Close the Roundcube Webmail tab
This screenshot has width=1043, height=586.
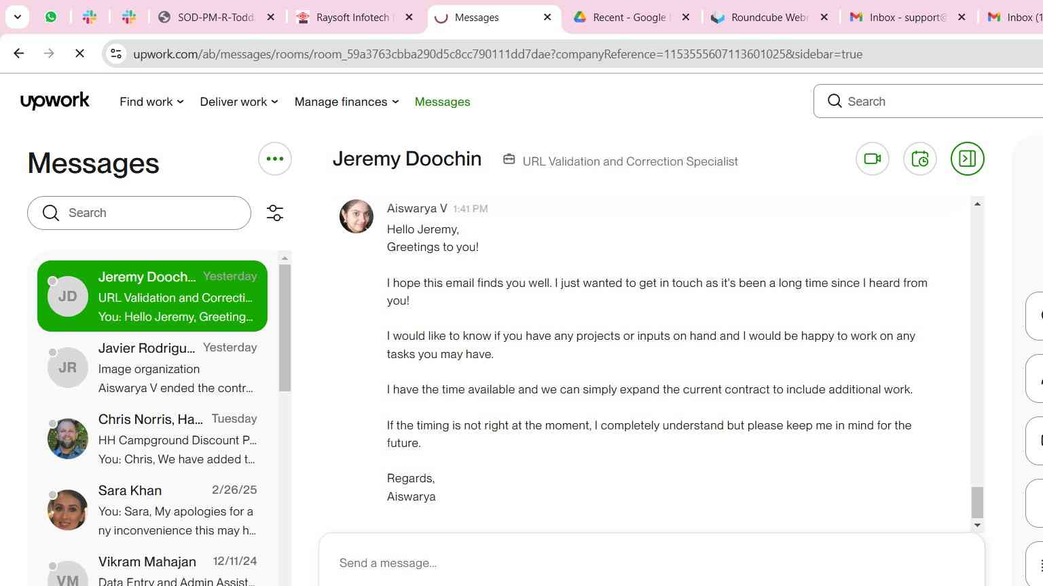(824, 17)
